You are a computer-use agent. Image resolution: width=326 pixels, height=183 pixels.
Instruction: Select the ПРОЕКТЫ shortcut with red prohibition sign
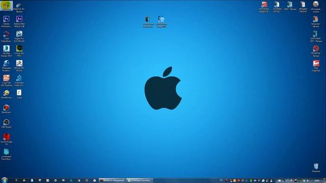[316, 51]
